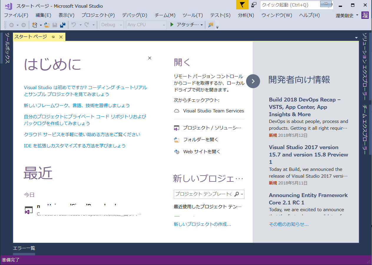The height and width of the screenshot is (265, 372).
Task: Click the Save All toolbar icon
Action: click(x=62, y=25)
